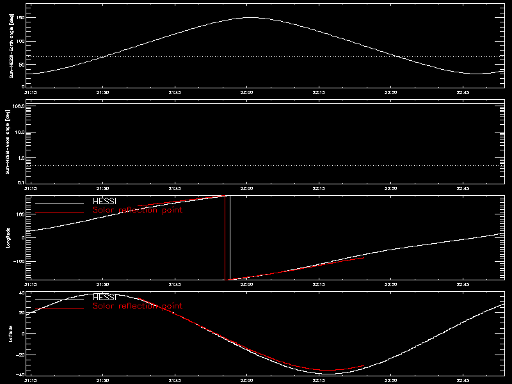Click the 22:15 time label under Noon angle plot

319,188
